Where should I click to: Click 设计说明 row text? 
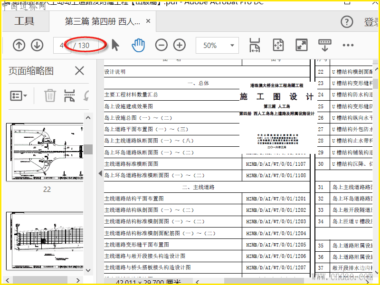pos(115,72)
